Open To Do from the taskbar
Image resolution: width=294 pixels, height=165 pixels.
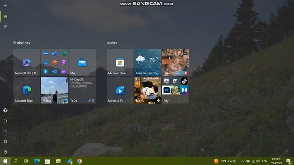pyautogui.click(x=69, y=161)
